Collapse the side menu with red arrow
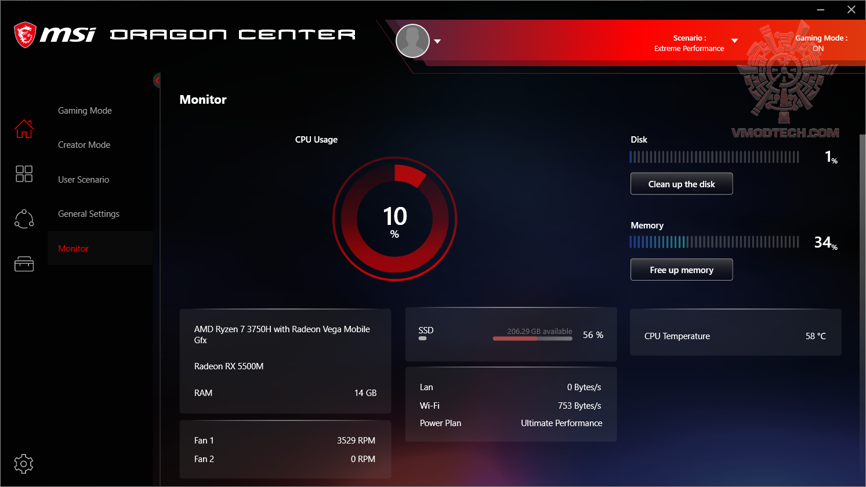Image resolution: width=866 pixels, height=487 pixels. 157,81
